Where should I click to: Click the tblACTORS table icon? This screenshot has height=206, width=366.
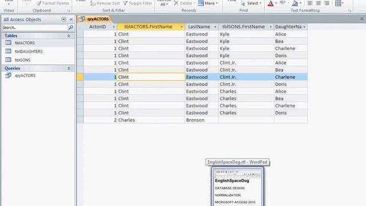click(x=8, y=42)
